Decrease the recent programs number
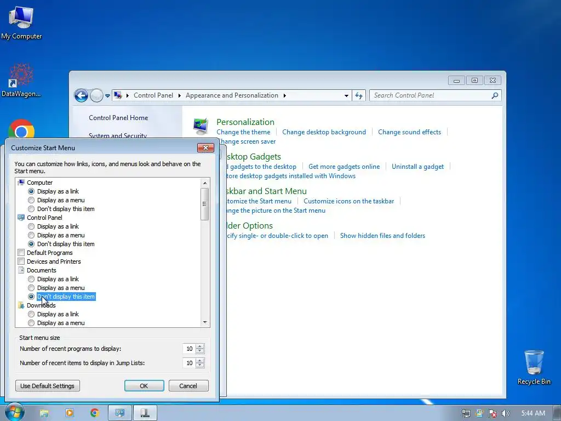Viewport: 561px width, 421px height. (200, 351)
